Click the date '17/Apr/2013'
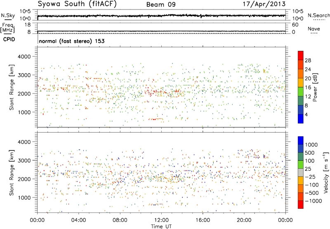The image size is (330, 229). click(x=264, y=4)
